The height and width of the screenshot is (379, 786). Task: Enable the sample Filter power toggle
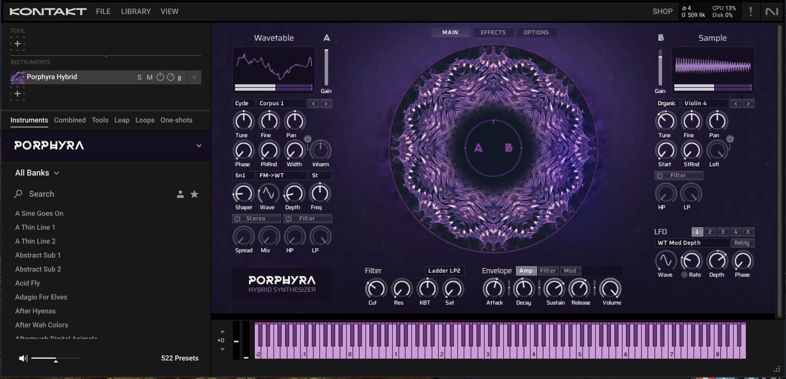(660, 175)
